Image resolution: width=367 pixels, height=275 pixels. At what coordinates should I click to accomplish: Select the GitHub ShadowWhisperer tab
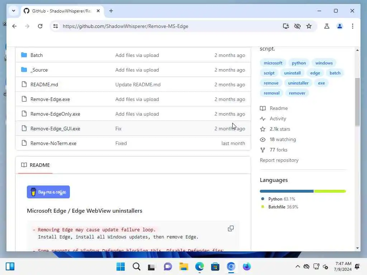62,11
